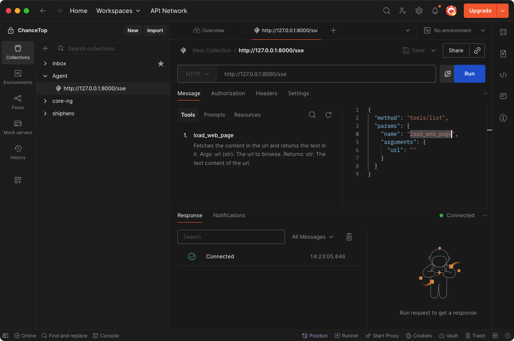Image resolution: width=514 pixels, height=341 pixels.
Task: Switch to the Prompts tab
Action: 214,115
